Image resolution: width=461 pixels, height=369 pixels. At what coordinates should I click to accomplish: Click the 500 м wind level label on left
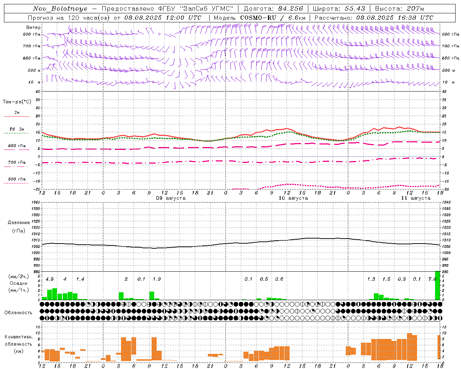coord(34,70)
